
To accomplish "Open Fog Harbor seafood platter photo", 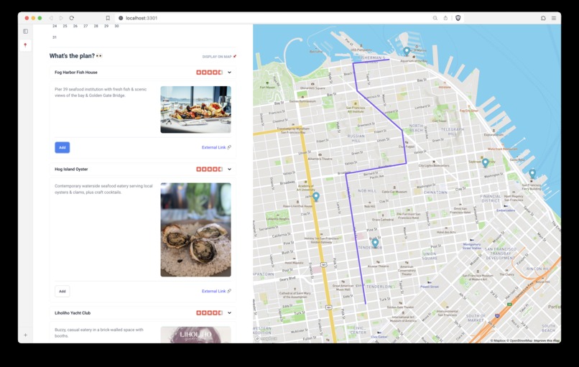I will pyautogui.click(x=195, y=110).
